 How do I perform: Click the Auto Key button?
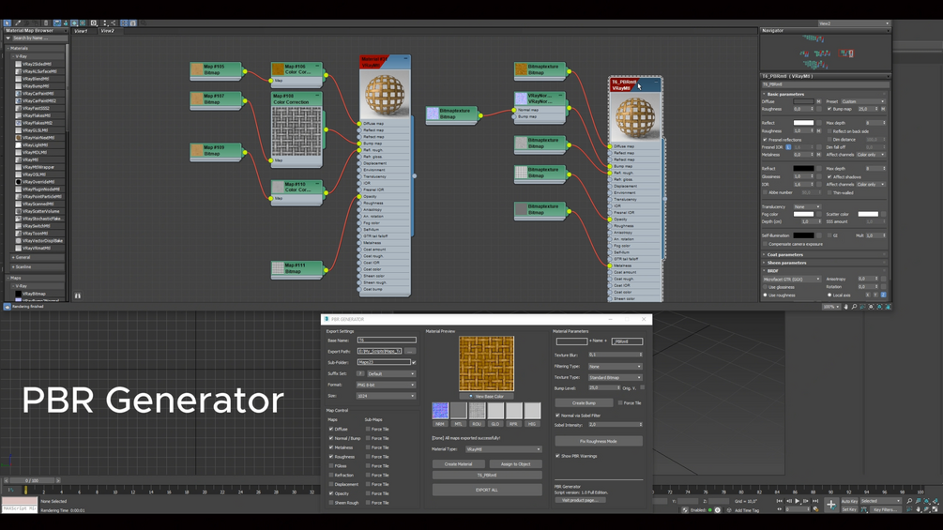[849, 501]
